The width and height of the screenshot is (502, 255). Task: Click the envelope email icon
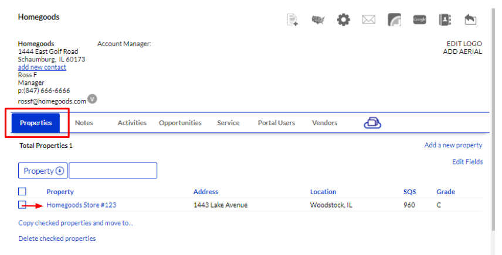[x=369, y=20]
